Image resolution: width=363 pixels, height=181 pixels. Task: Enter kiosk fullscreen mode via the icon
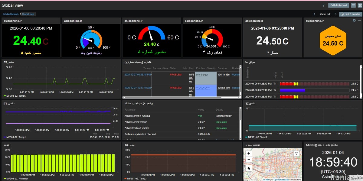click(x=359, y=5)
